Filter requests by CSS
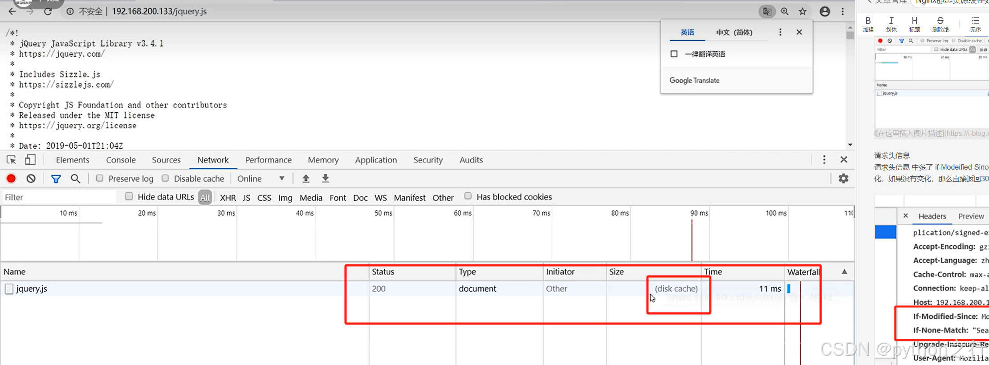Screen dimensions: 989x365 (264, 197)
